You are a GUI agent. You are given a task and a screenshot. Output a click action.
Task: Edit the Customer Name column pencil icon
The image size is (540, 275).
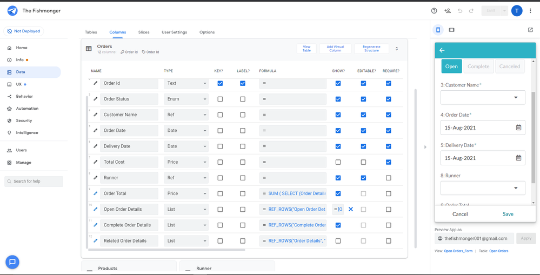[95, 115]
